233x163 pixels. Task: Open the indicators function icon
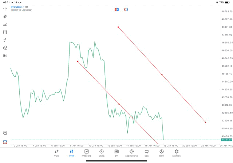coord(5,40)
